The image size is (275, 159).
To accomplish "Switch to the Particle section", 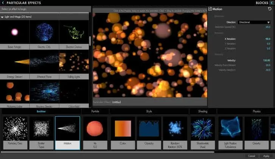I will pyautogui.click(x=95, y=111).
